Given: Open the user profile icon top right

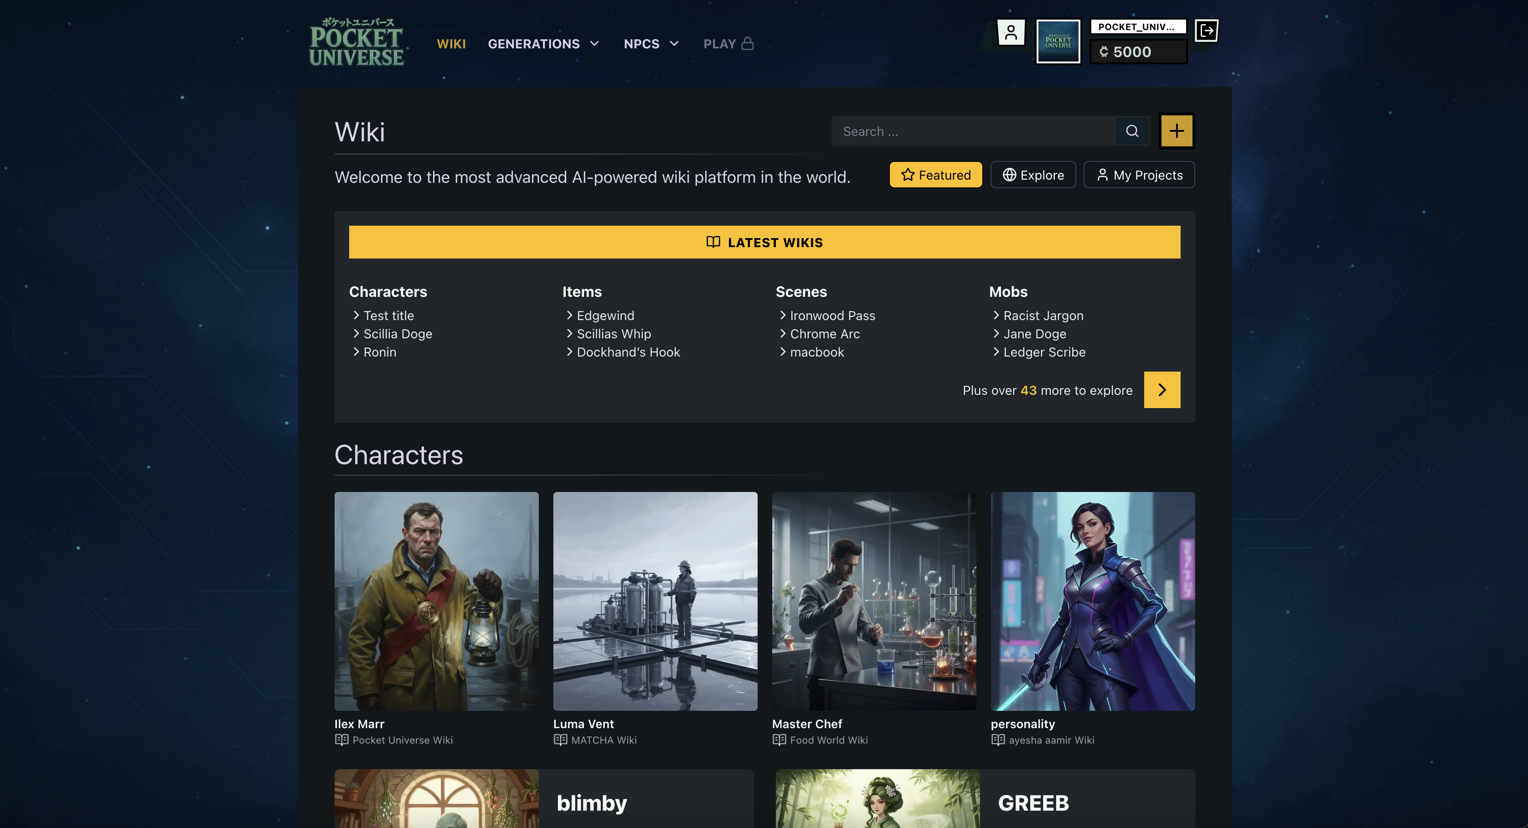Looking at the screenshot, I should 1012,31.
